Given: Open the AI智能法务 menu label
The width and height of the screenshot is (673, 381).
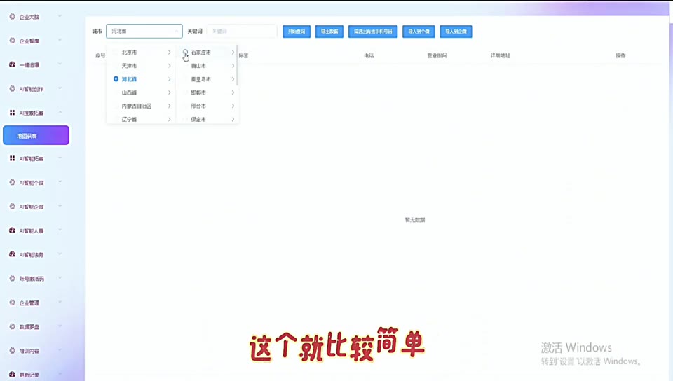Looking at the screenshot, I should tap(32, 255).
